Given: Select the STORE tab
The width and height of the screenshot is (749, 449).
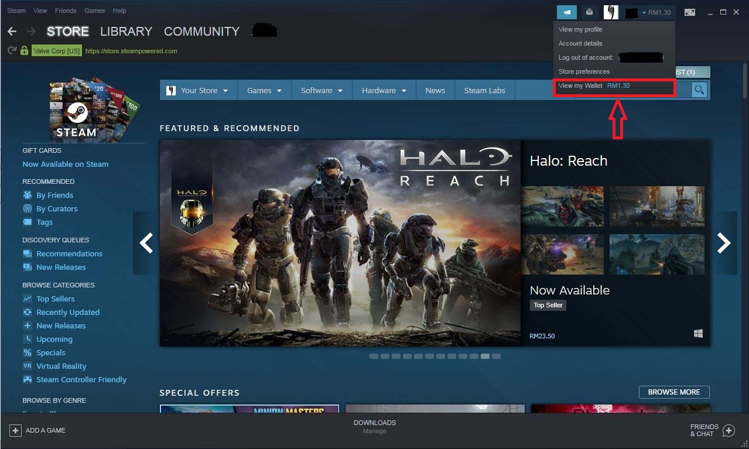Looking at the screenshot, I should pos(68,32).
